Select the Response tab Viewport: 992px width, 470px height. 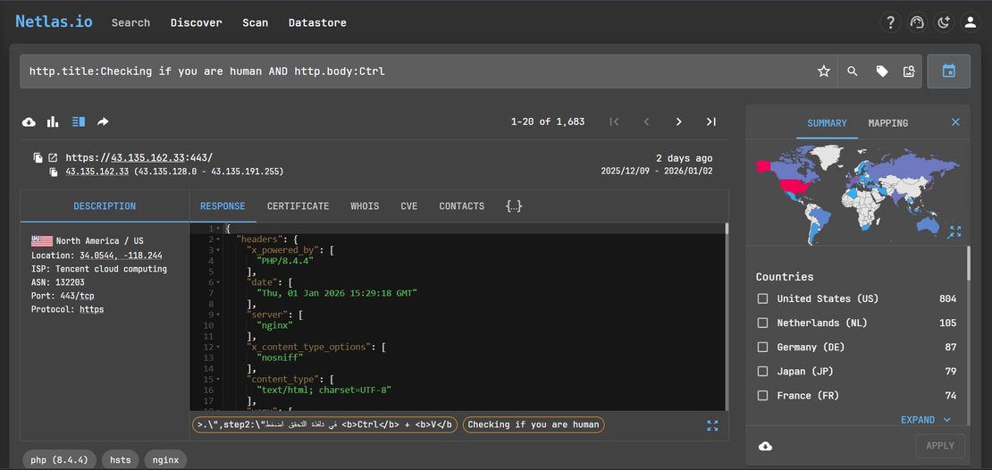point(223,206)
